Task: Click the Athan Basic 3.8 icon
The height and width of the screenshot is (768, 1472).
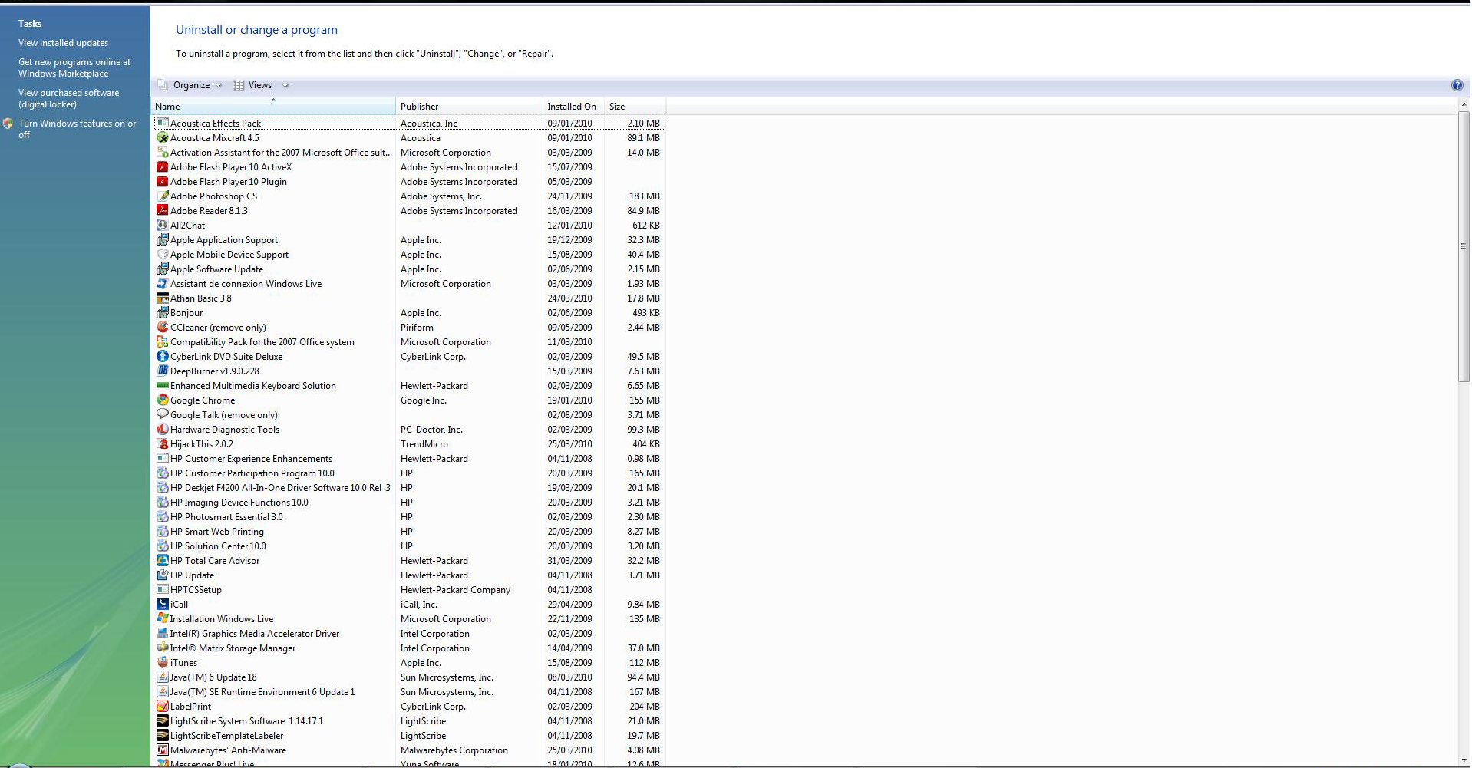Action: pos(162,298)
